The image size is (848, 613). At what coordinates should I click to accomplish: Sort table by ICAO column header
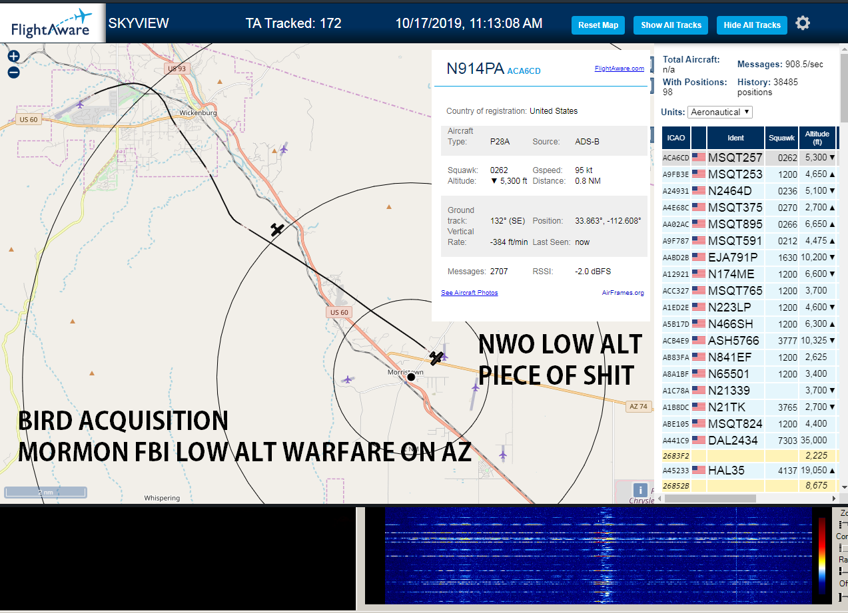(675, 138)
